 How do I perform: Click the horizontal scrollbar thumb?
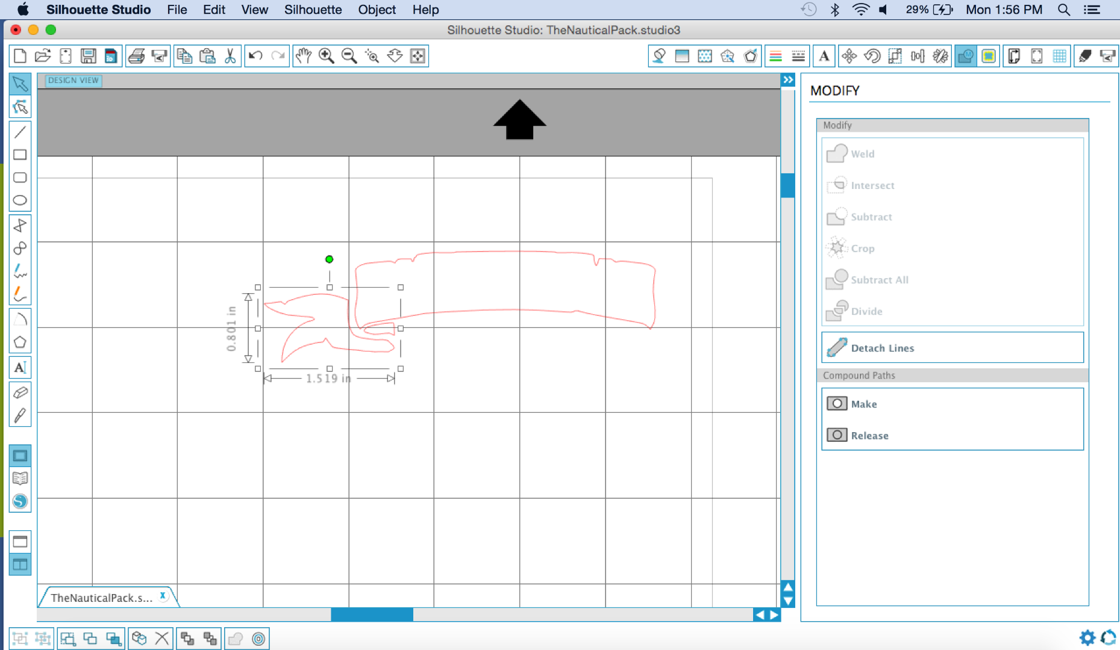pyautogui.click(x=372, y=614)
